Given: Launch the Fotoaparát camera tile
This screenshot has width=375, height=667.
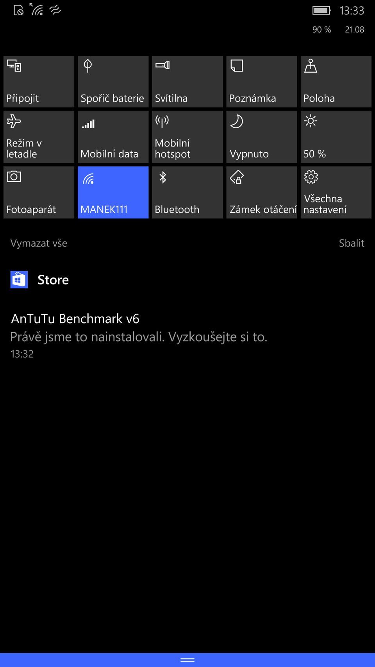Looking at the screenshot, I should 39,192.
